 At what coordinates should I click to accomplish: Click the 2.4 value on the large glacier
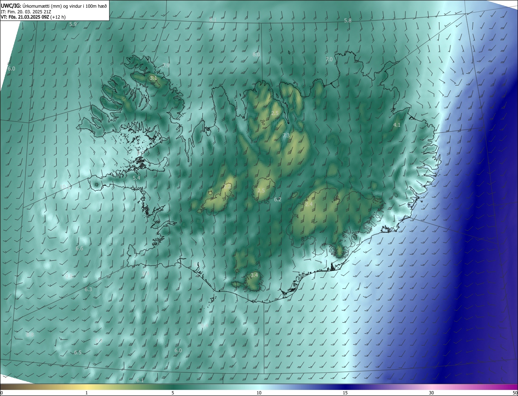point(309,204)
